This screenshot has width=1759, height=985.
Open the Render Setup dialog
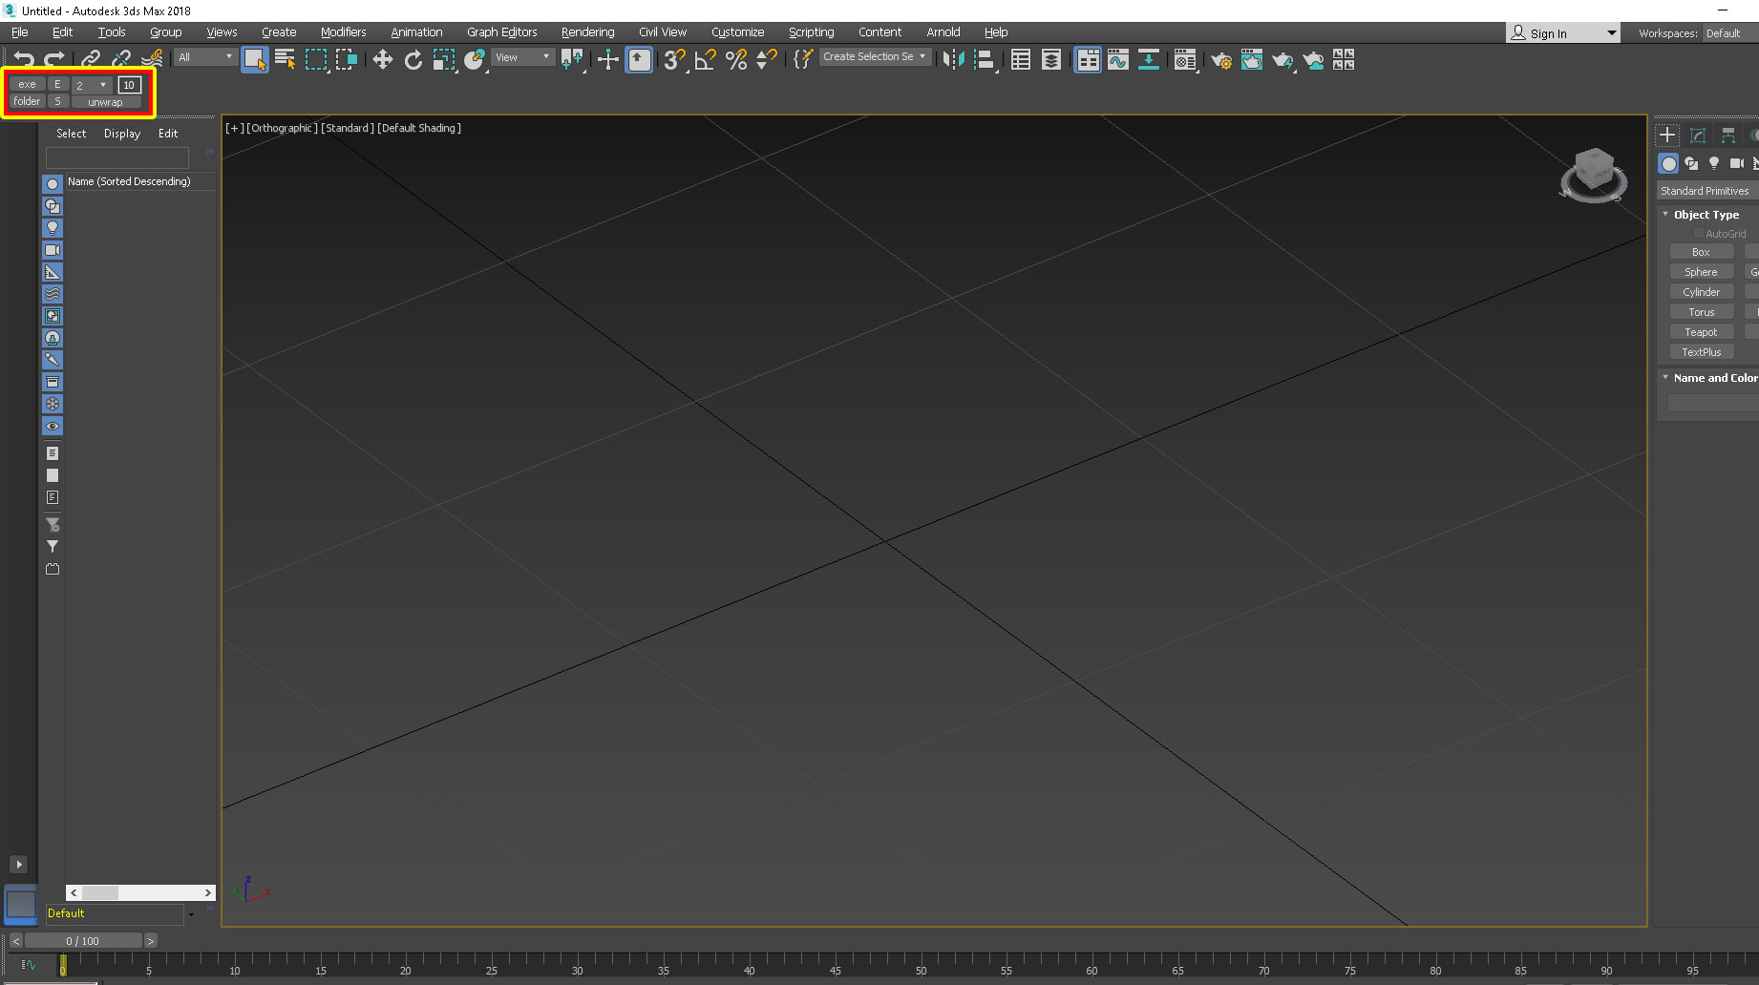pos(1220,60)
